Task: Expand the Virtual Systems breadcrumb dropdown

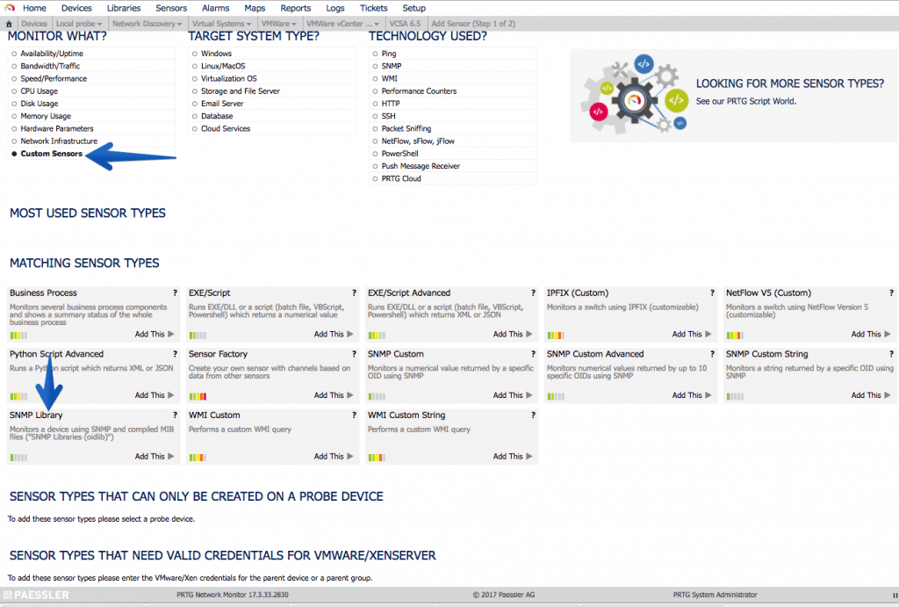Action: (248, 24)
